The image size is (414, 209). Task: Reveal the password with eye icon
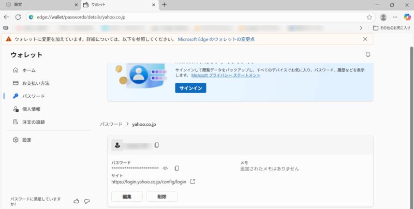click(x=165, y=168)
